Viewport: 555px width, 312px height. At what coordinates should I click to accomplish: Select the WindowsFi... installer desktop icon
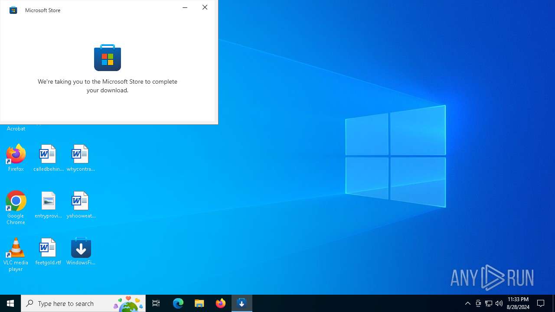[81, 252]
